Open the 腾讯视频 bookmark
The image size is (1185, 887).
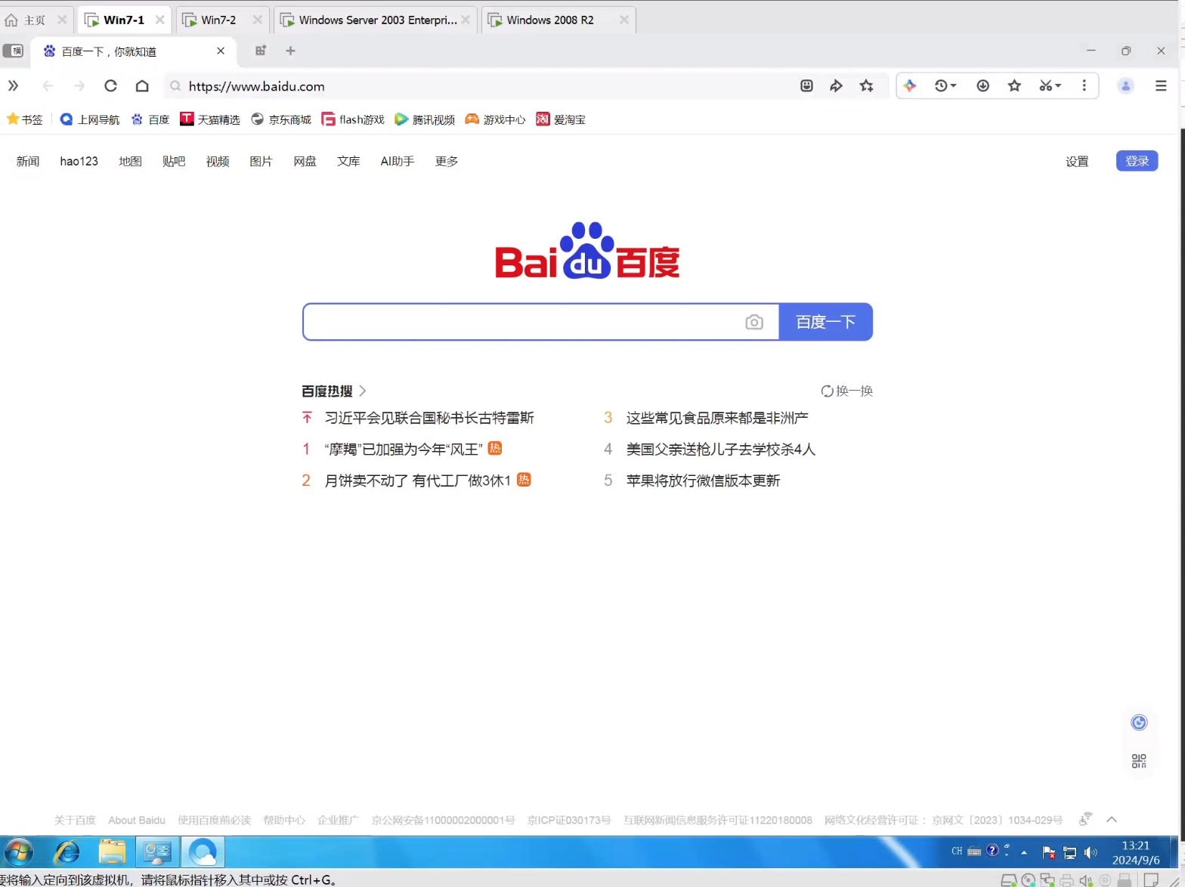pyautogui.click(x=425, y=119)
